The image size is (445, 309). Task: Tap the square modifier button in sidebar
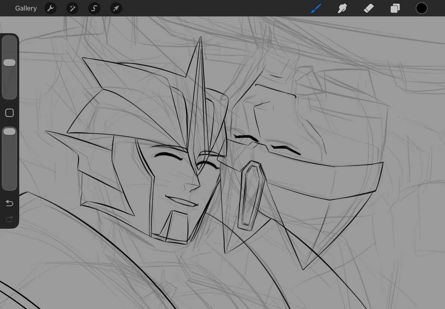[x=9, y=113]
